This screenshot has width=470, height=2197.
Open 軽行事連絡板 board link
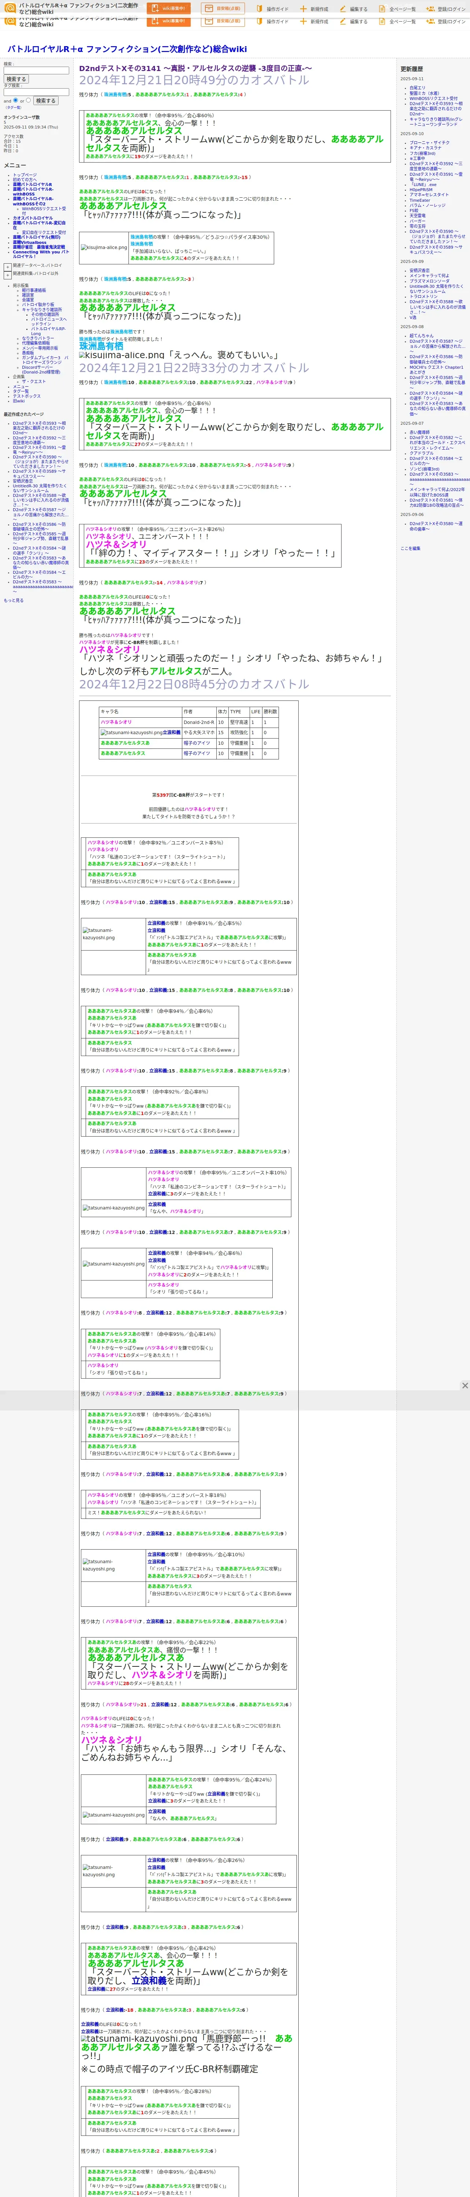34,290
